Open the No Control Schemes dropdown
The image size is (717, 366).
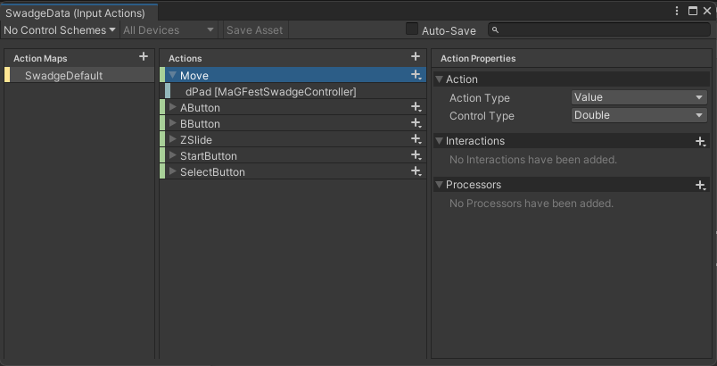[x=60, y=29]
